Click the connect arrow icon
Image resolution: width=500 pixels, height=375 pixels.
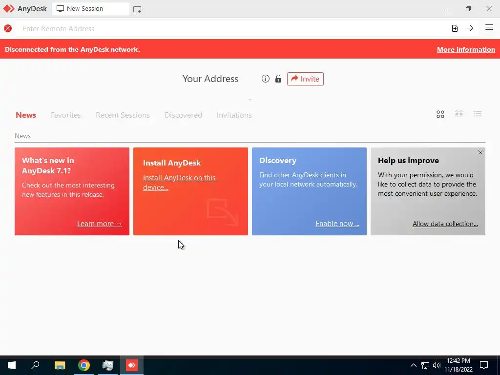pos(470,28)
